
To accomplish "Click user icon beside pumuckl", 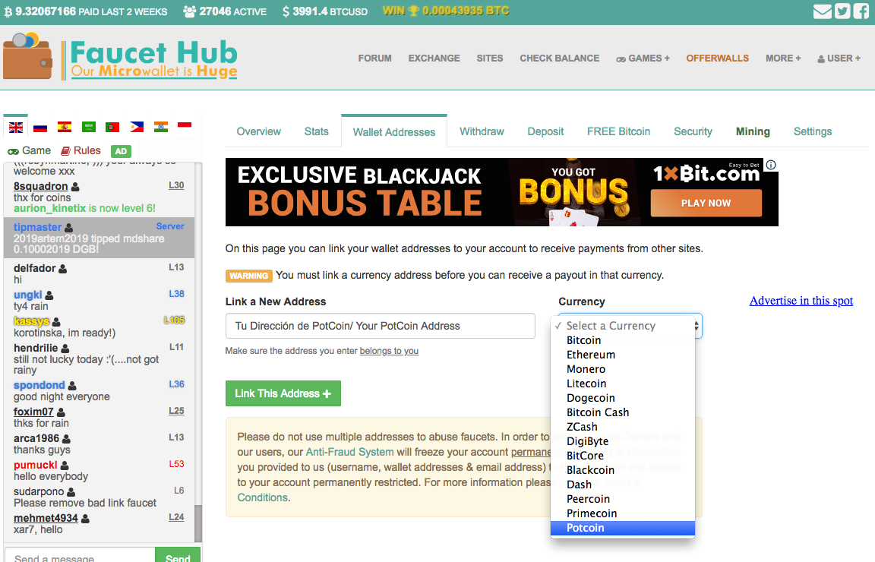I will pyautogui.click(x=65, y=466).
